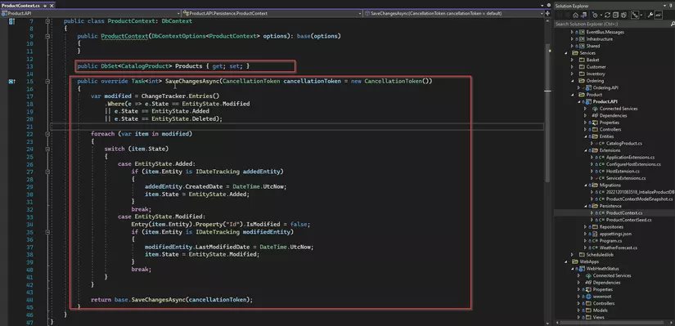Collapse the constructor block at line 9
This screenshot has height=326, width=675.
point(47,36)
